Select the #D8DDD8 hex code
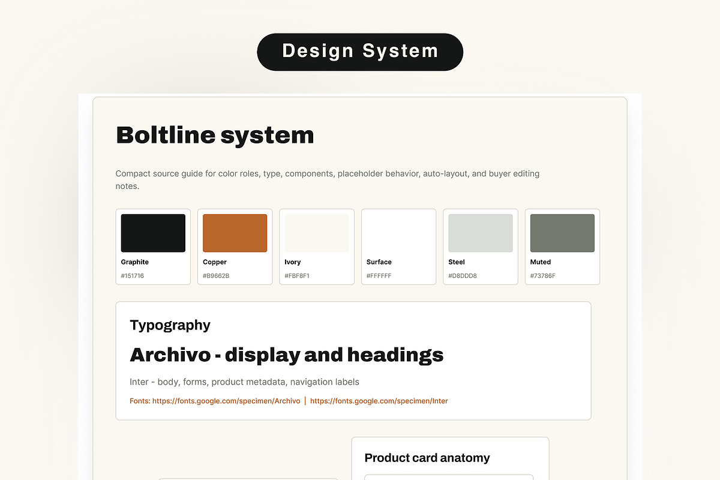 click(x=463, y=276)
